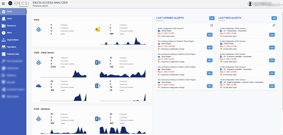The height and width of the screenshot is (135, 283).
Task: Click the Users people icon
Action: (x=3, y=18)
